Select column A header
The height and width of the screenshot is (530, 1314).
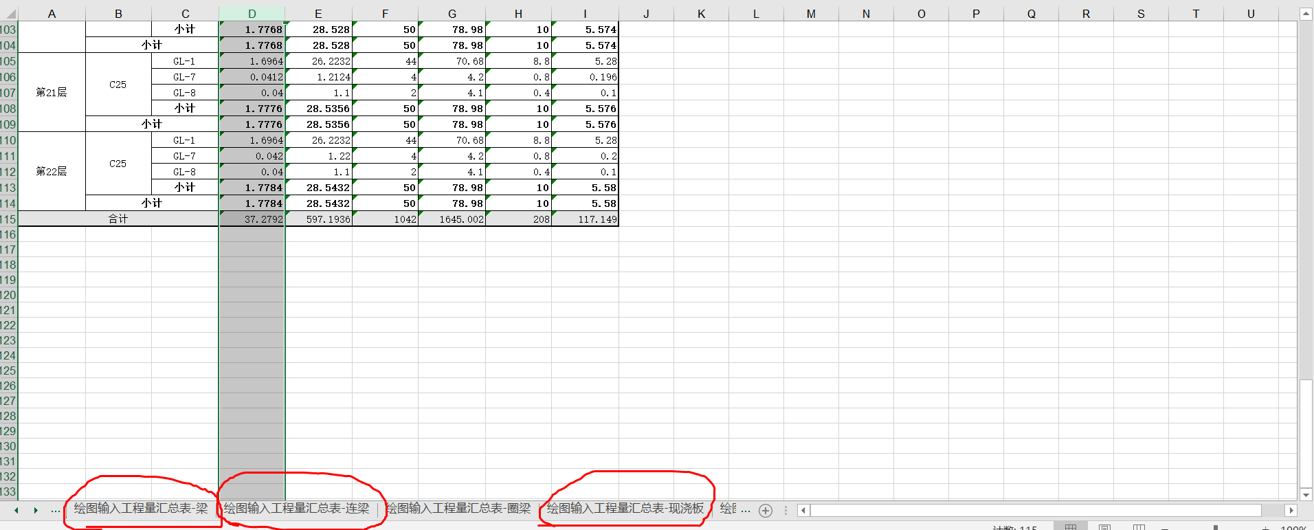pyautogui.click(x=52, y=14)
